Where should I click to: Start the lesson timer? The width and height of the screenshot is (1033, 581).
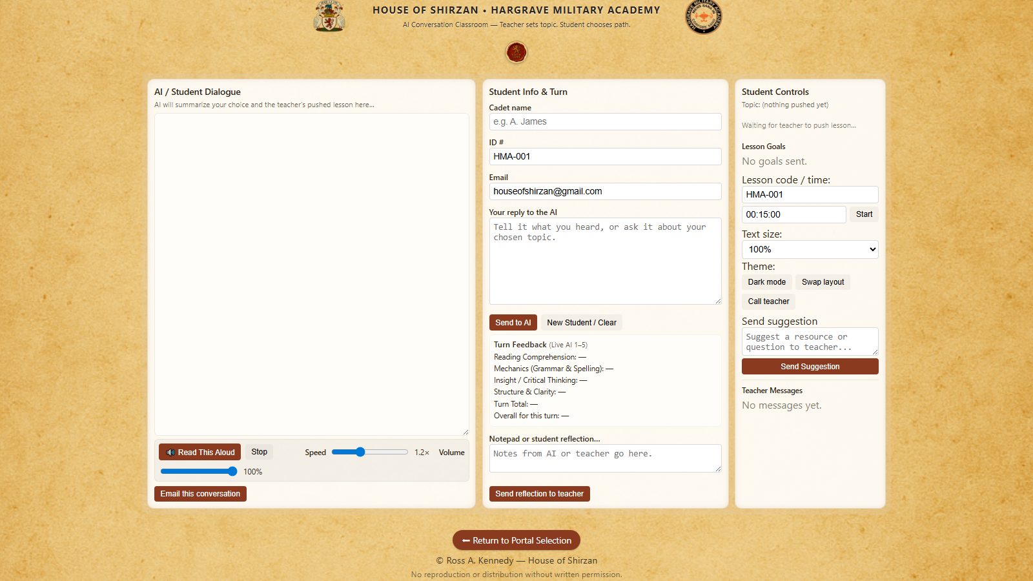(864, 214)
